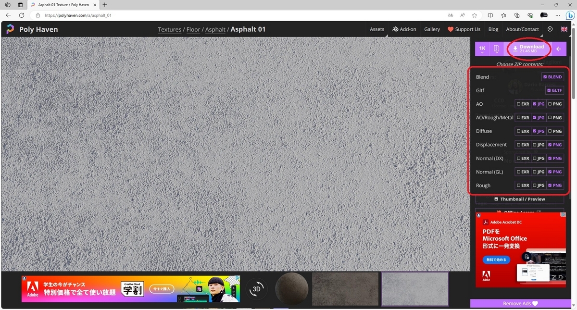Click the sign-in arrow icon in the navbar
The height and width of the screenshot is (310, 577).
[x=550, y=29]
